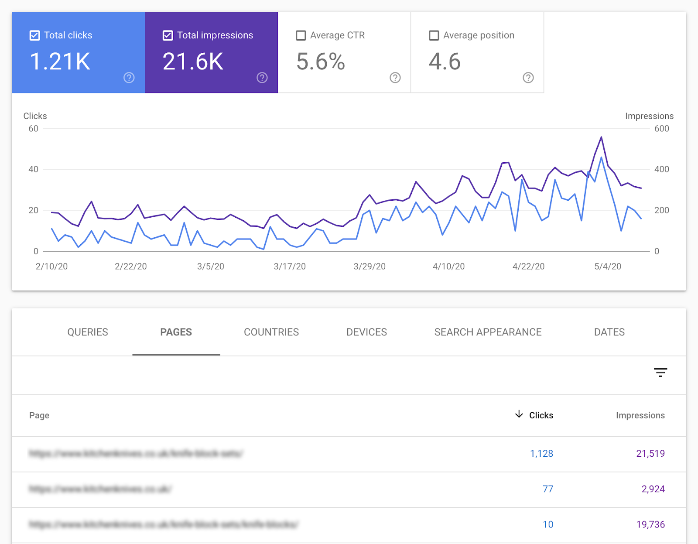The width and height of the screenshot is (698, 544).
Task: Enable the Average position metric checkbox
Action: pos(434,35)
